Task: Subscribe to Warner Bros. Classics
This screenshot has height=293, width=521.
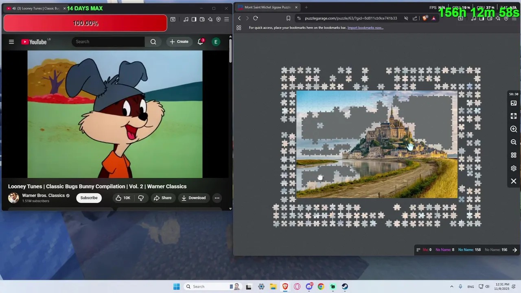Action: tap(89, 198)
